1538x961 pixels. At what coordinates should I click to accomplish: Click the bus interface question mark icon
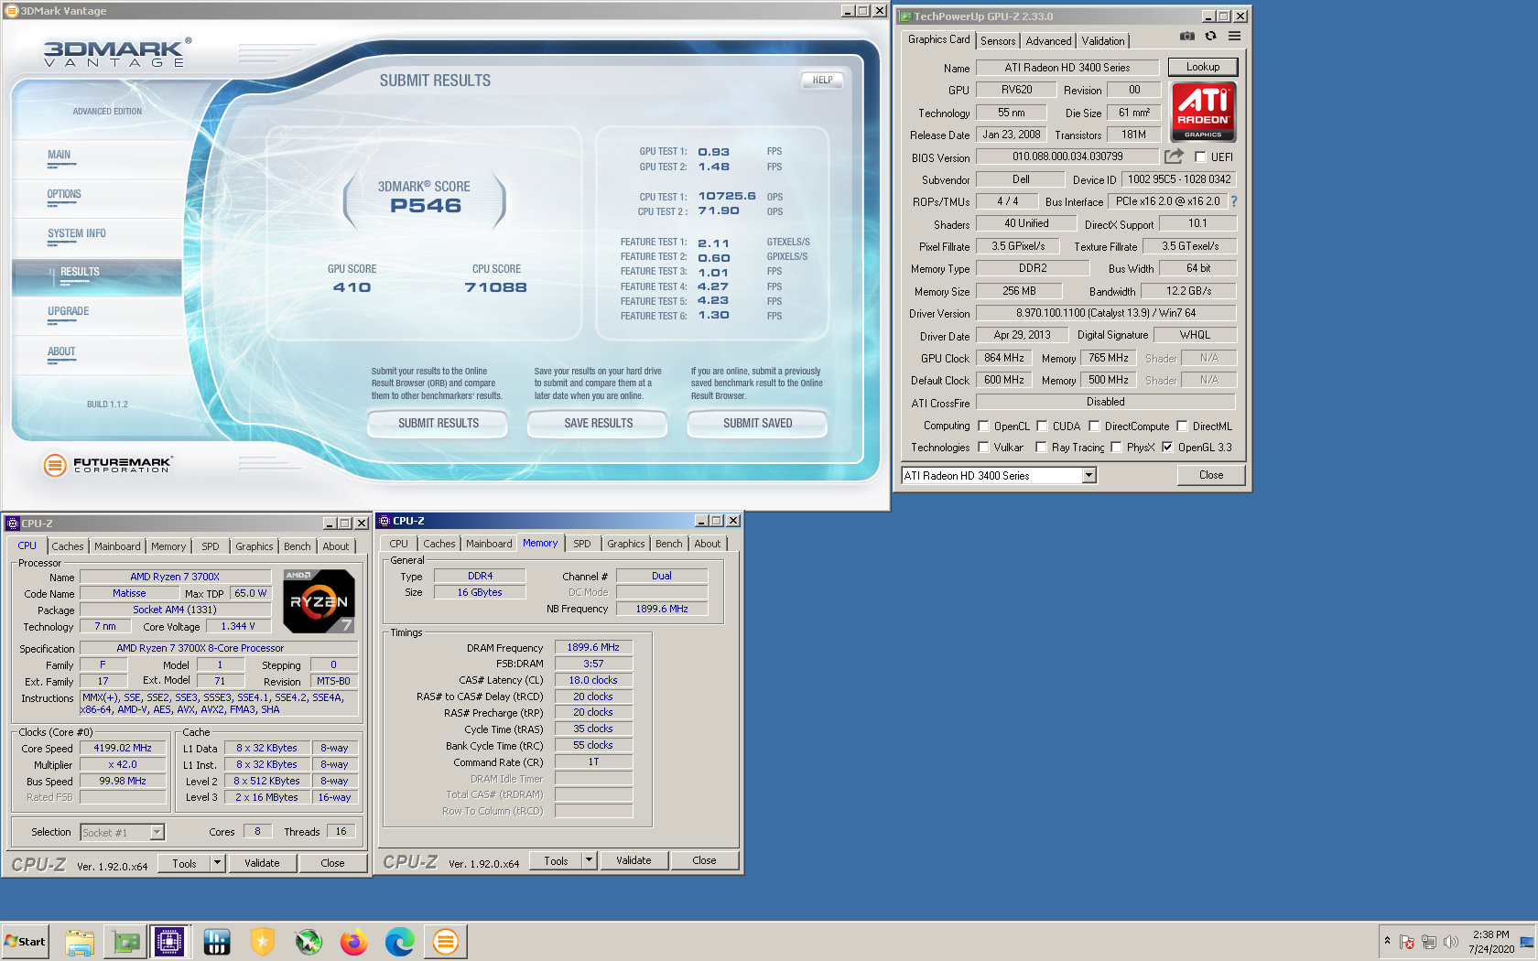click(1233, 201)
